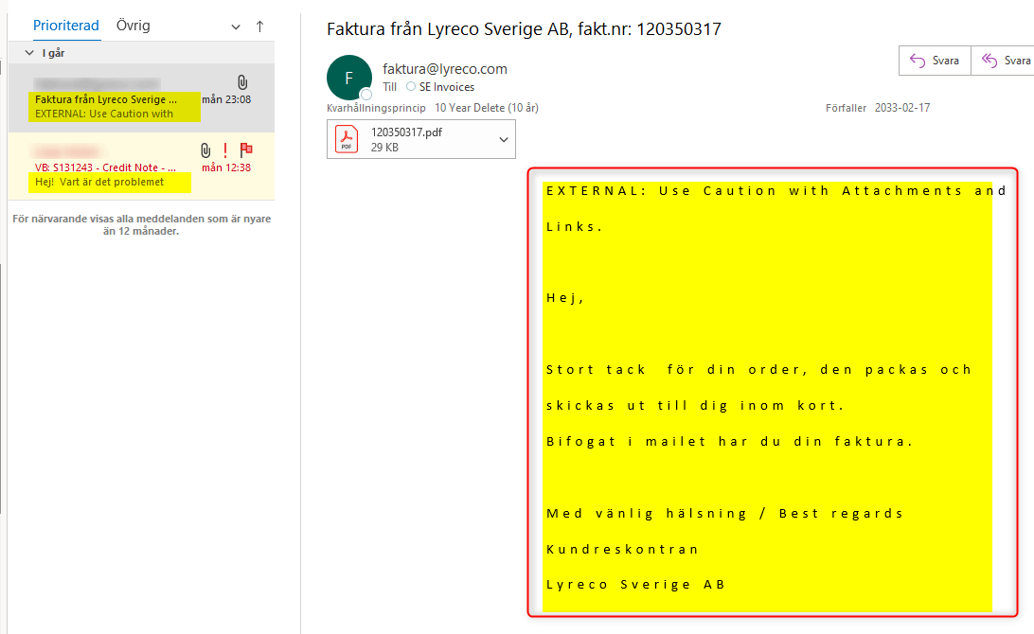The width and height of the screenshot is (1034, 634).
Task: Collapse the 'I går' message group
Action: click(x=29, y=53)
